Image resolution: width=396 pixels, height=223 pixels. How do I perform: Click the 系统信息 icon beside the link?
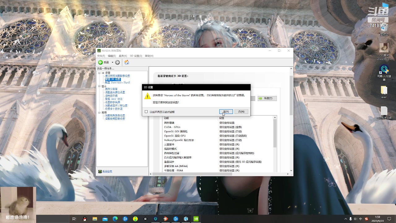(x=100, y=171)
